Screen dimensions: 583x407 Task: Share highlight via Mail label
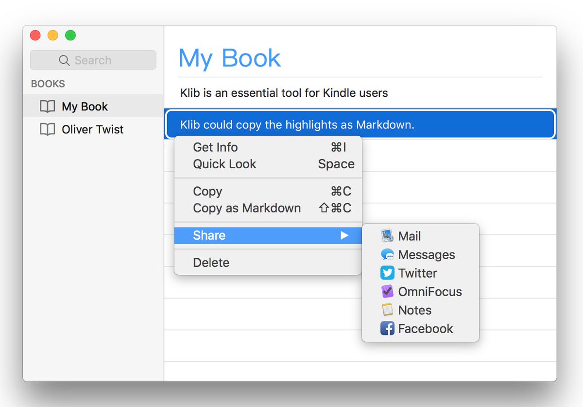(410, 236)
